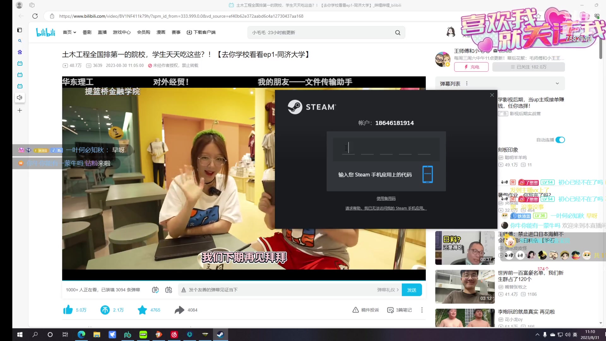This screenshot has width=606, height=341.
Task: Click the site info lock icon
Action: click(52, 16)
